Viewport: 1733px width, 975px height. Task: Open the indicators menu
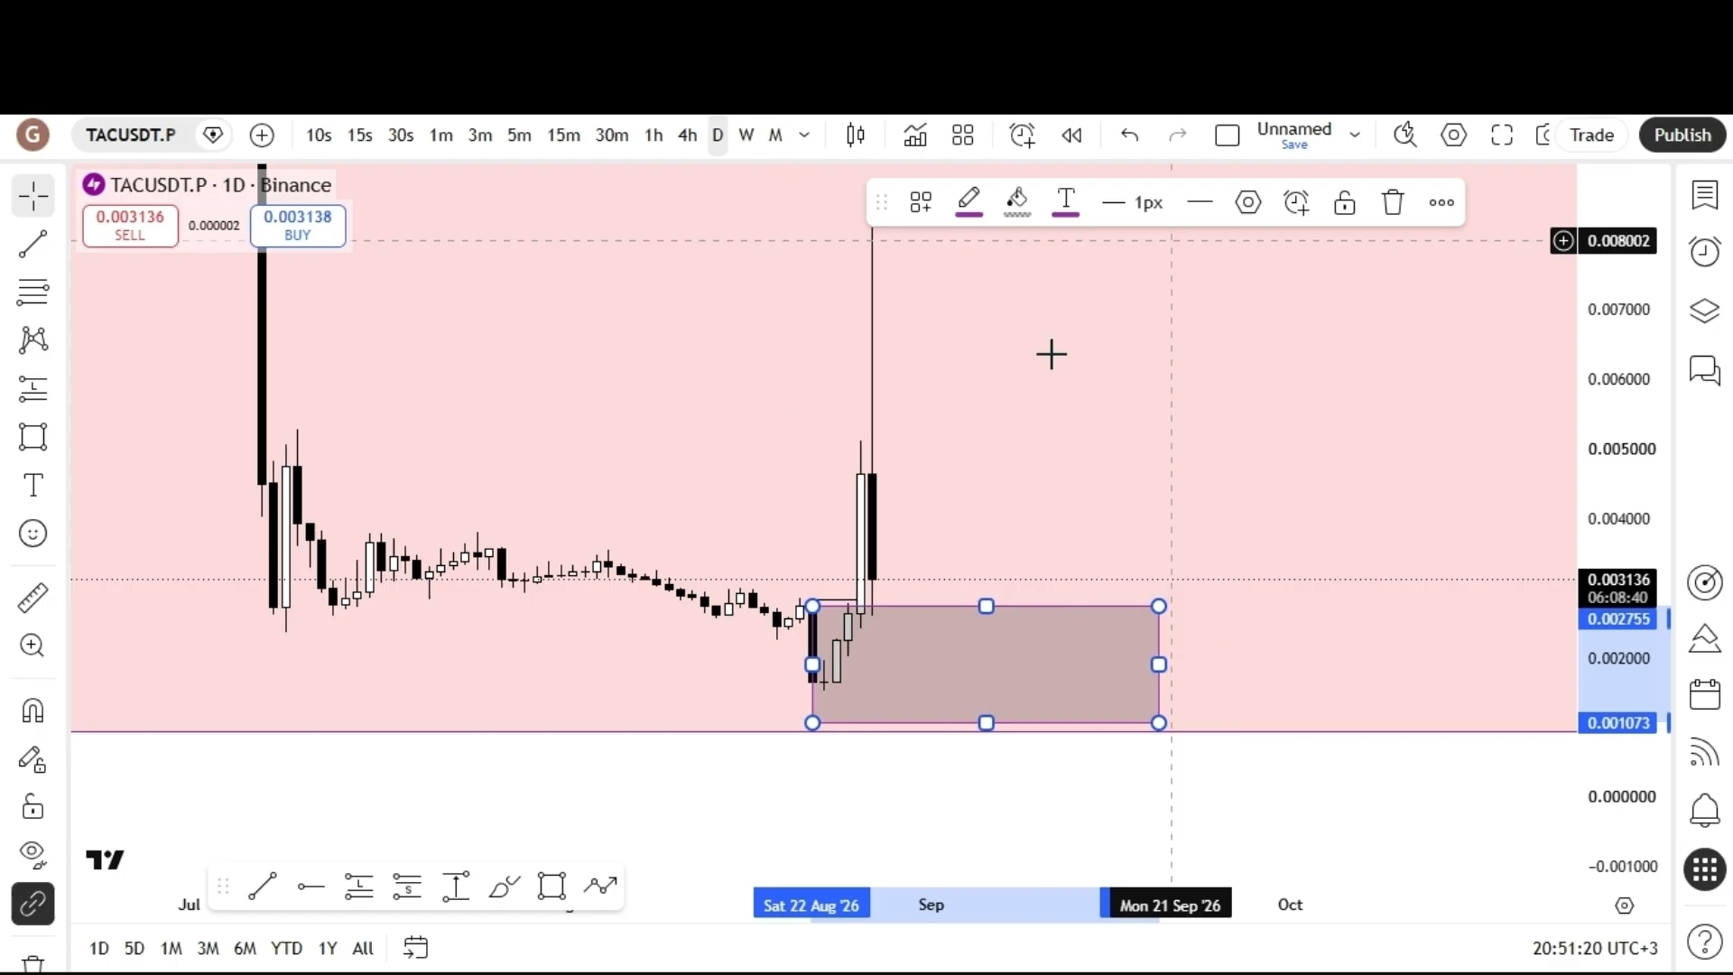coord(915,135)
